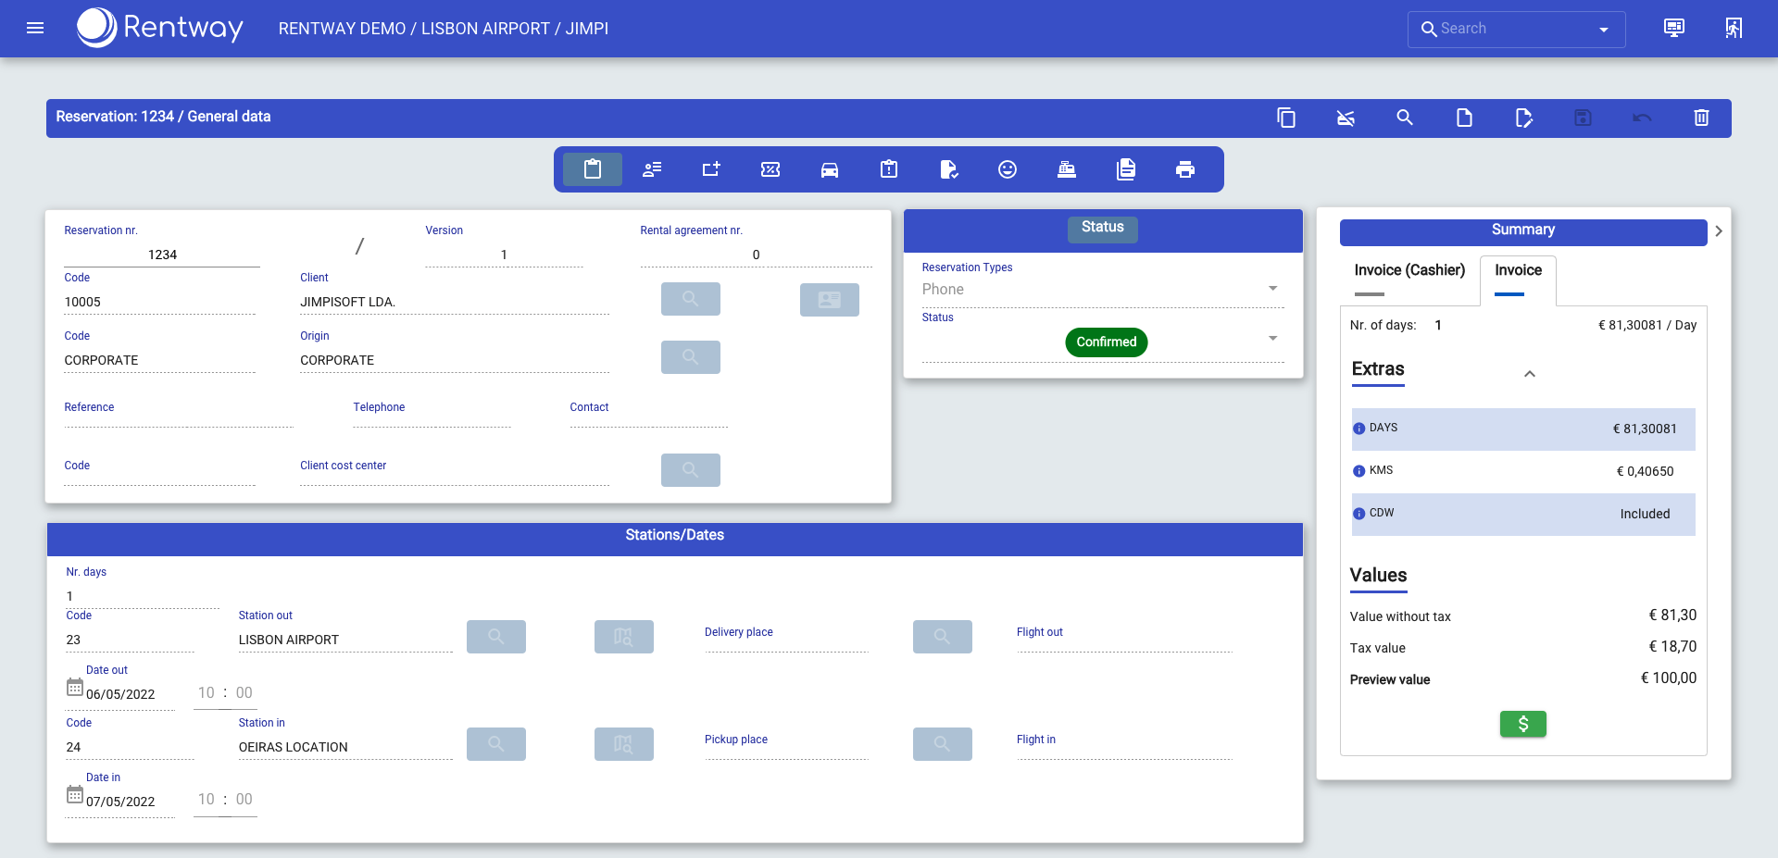This screenshot has width=1778, height=858.
Task: Search clients with the magnifier beside JIMPISOFT LDA
Action: (690, 298)
